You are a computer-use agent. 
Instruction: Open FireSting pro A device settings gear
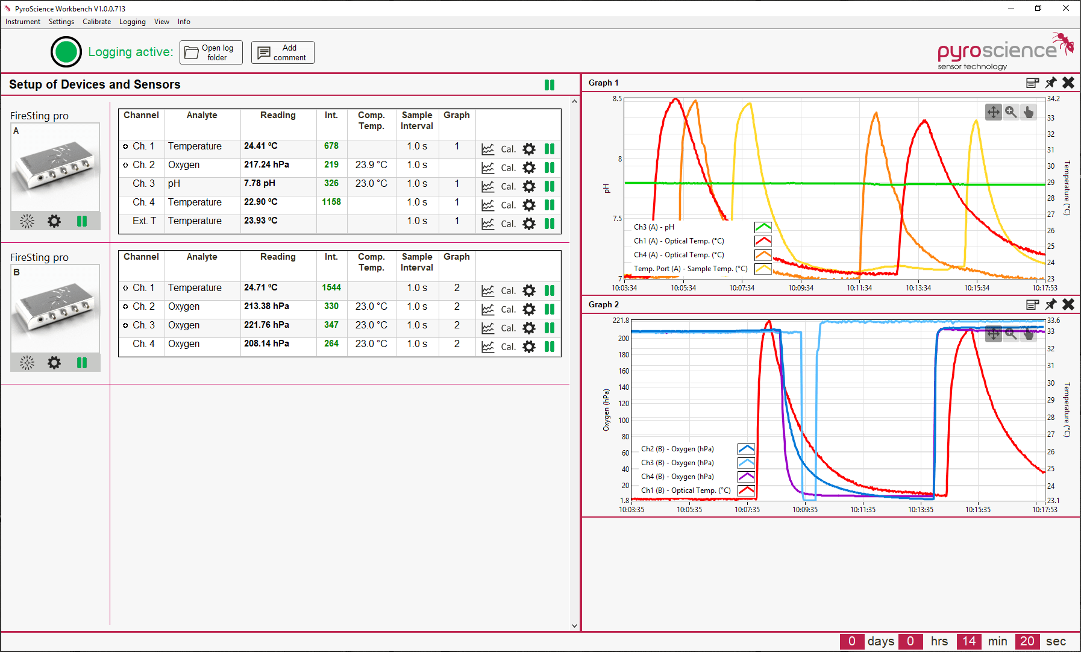(54, 221)
